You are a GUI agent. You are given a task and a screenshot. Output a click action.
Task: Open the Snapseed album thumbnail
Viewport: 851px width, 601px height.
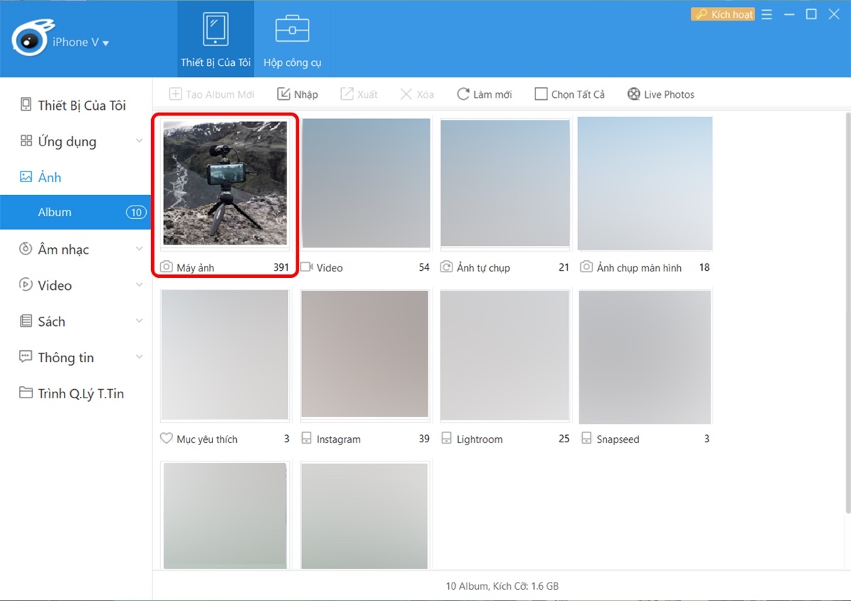click(645, 356)
